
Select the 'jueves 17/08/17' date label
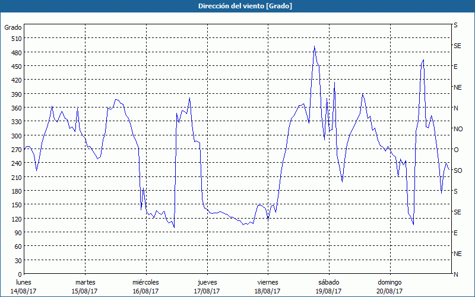(207, 286)
